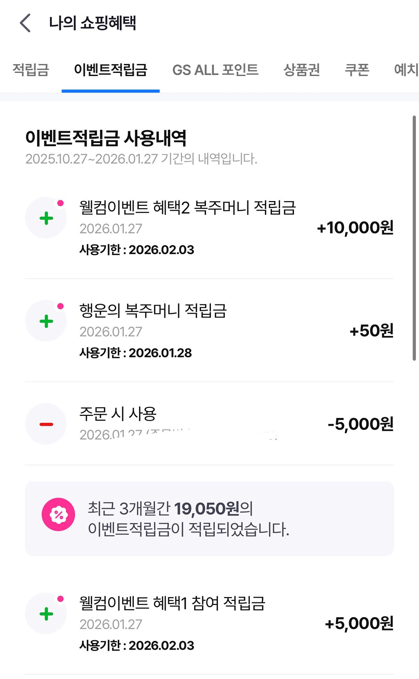This screenshot has width=419, height=679.
Task: Open the GS ALL 포인트 tab
Action: [215, 69]
